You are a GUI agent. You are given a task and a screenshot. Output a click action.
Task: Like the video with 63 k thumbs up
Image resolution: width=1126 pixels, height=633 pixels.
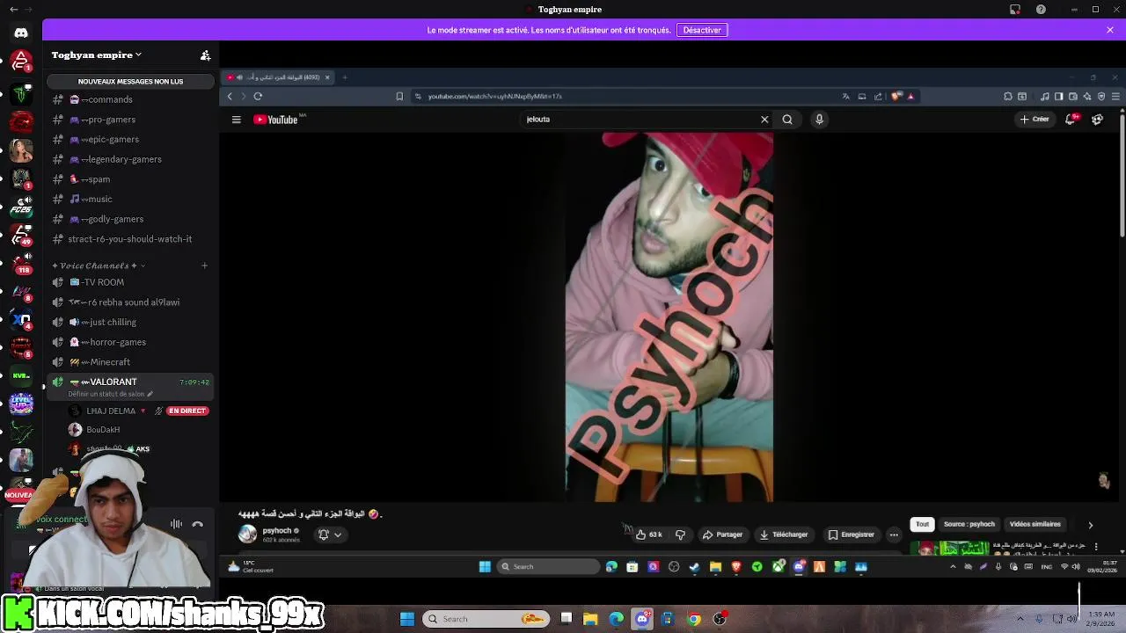[649, 535]
